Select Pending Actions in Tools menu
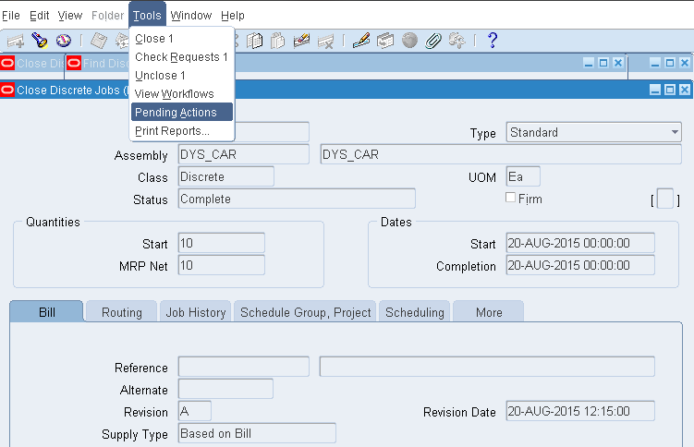This screenshot has width=694, height=447. point(182,113)
